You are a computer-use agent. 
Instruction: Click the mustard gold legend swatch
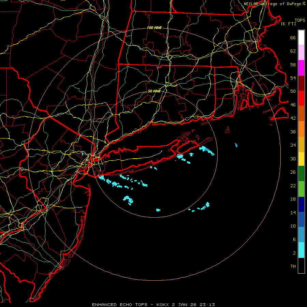pos(301,145)
